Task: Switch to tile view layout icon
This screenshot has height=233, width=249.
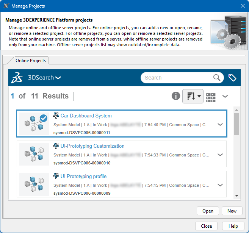Action: pos(211,97)
